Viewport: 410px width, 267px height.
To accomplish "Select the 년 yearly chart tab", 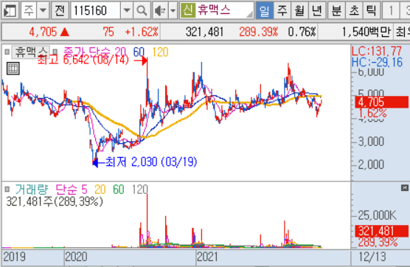I will pyautogui.click(x=316, y=11).
